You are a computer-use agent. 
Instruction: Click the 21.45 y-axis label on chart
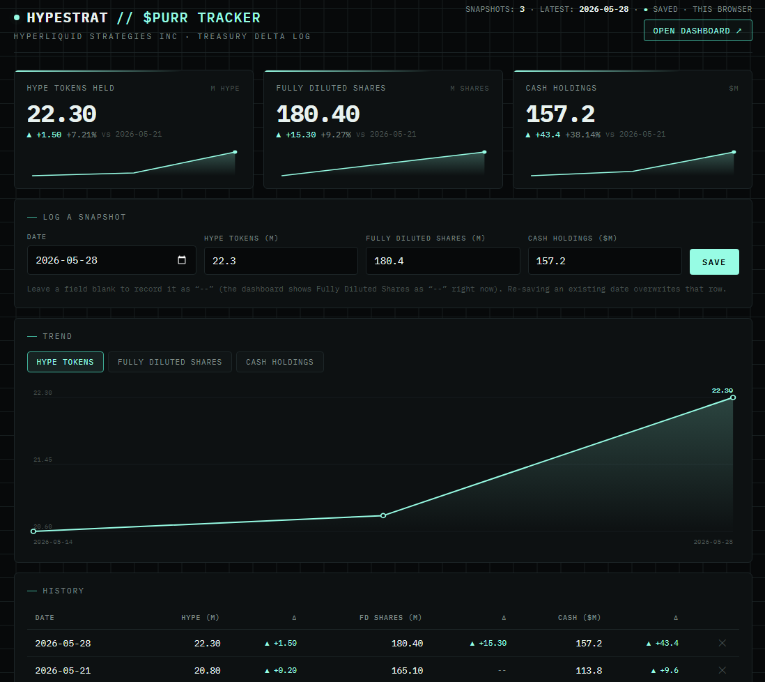(x=42, y=460)
